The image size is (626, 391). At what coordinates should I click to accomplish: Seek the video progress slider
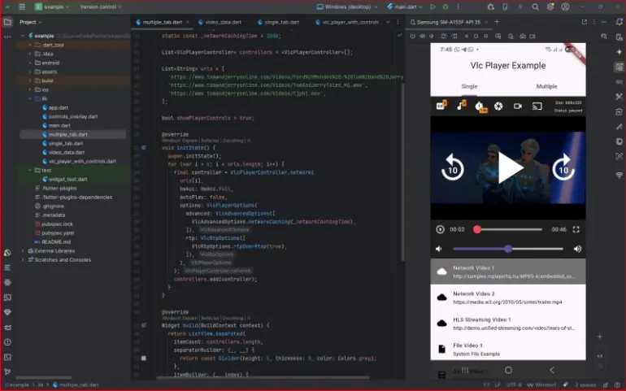pos(509,229)
